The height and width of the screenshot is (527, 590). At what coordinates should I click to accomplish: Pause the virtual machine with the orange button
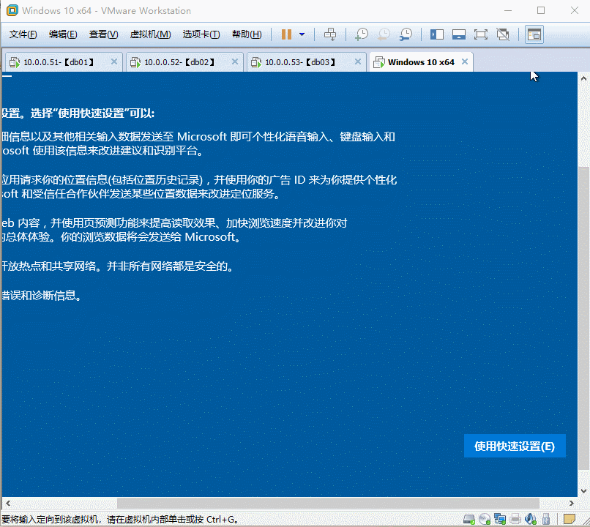pyautogui.click(x=286, y=34)
